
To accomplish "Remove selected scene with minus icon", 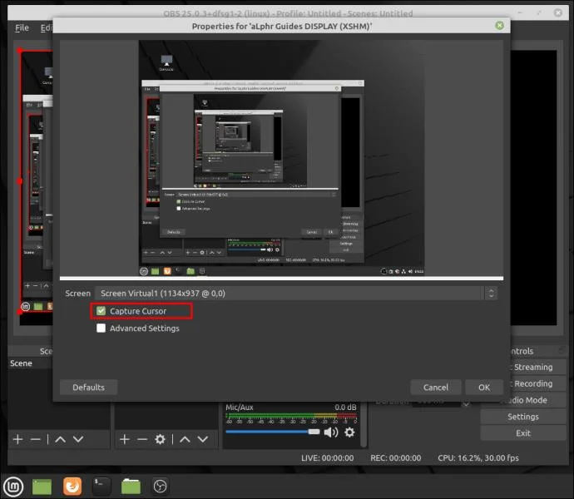I will pyautogui.click(x=36, y=439).
